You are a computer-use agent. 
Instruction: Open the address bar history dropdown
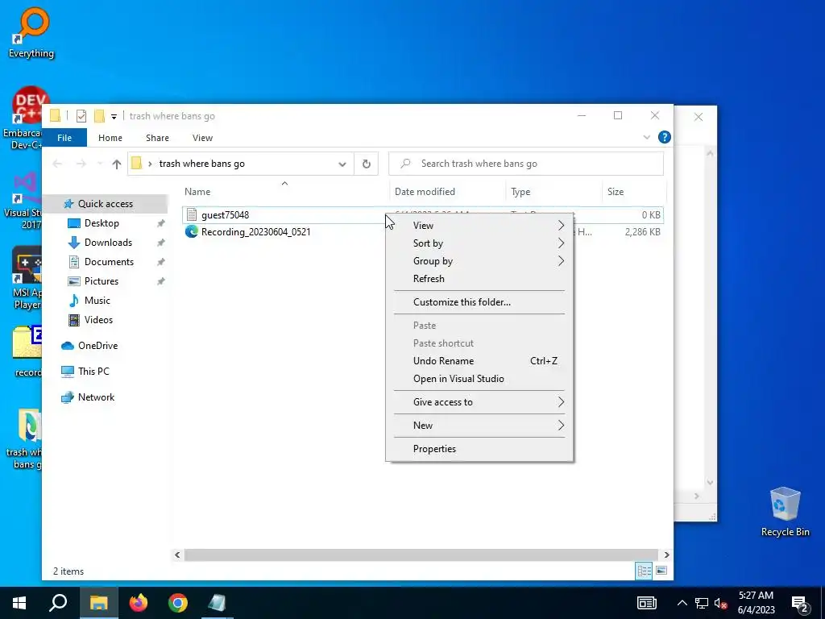342,164
